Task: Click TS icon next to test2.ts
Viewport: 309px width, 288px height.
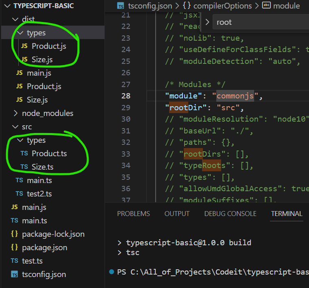Action: point(20,194)
